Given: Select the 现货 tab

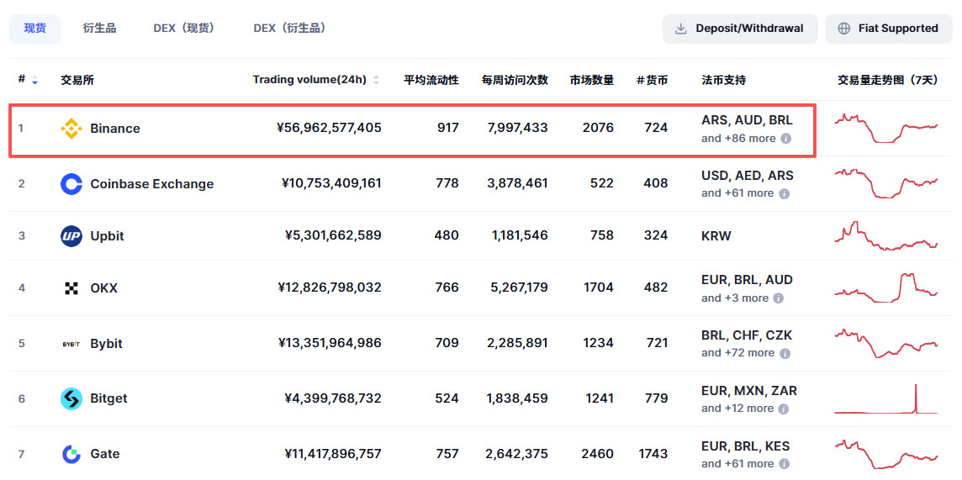Looking at the screenshot, I should (x=35, y=29).
